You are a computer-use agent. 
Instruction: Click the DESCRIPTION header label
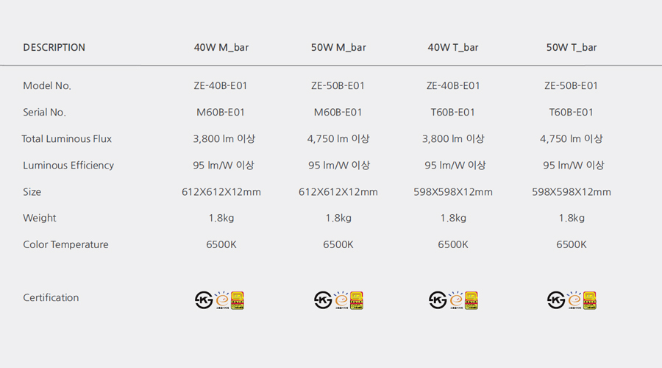pyautogui.click(x=54, y=47)
